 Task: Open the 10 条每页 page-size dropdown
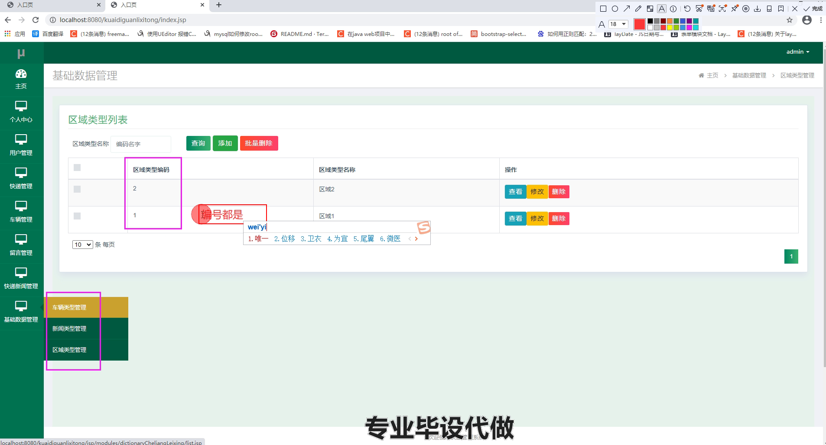click(82, 245)
